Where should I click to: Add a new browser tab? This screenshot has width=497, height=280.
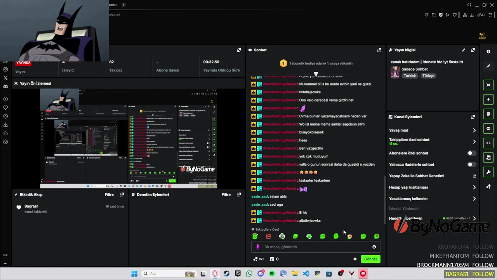123,5
